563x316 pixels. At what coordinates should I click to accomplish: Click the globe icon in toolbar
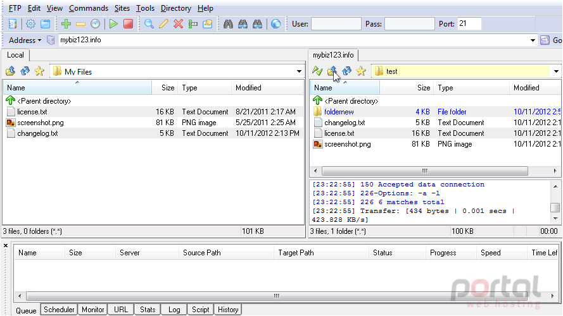275,24
